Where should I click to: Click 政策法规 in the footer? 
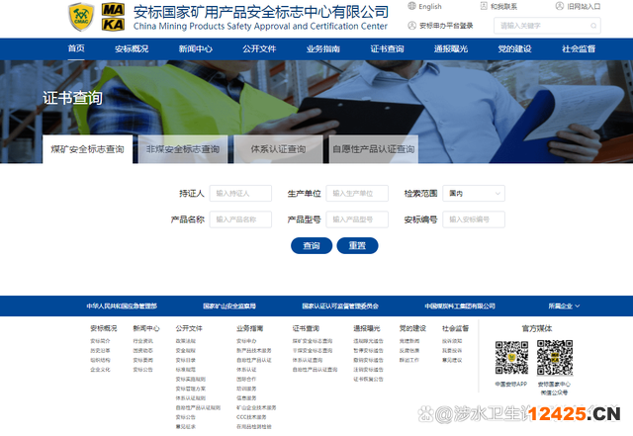(x=185, y=341)
